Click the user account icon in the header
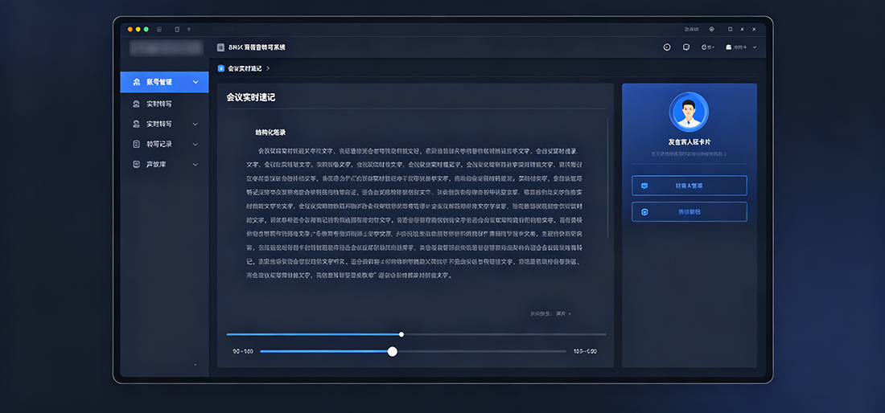Image resolution: width=885 pixels, height=413 pixels. point(729,47)
